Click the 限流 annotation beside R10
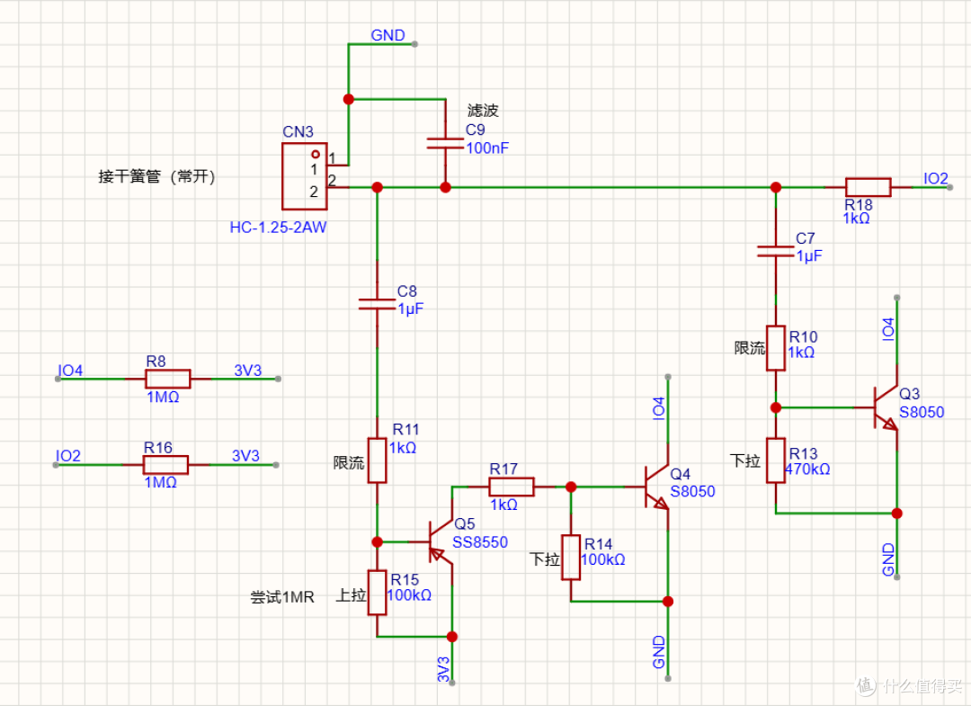The height and width of the screenshot is (706, 971). 750,348
